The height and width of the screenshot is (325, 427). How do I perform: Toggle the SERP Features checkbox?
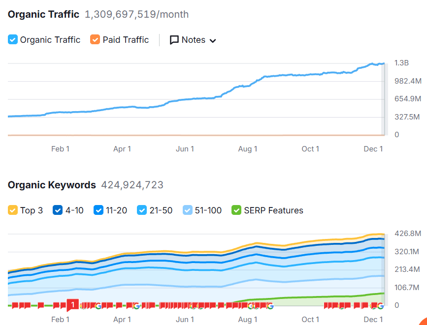click(x=236, y=210)
